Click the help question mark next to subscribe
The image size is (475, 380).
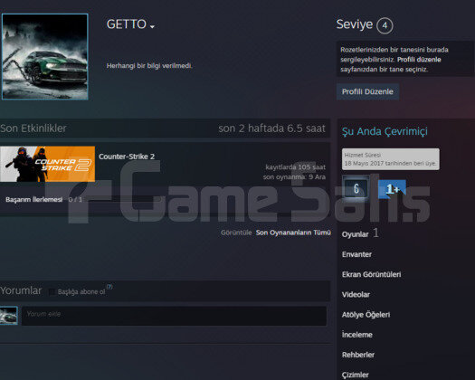click(x=109, y=287)
